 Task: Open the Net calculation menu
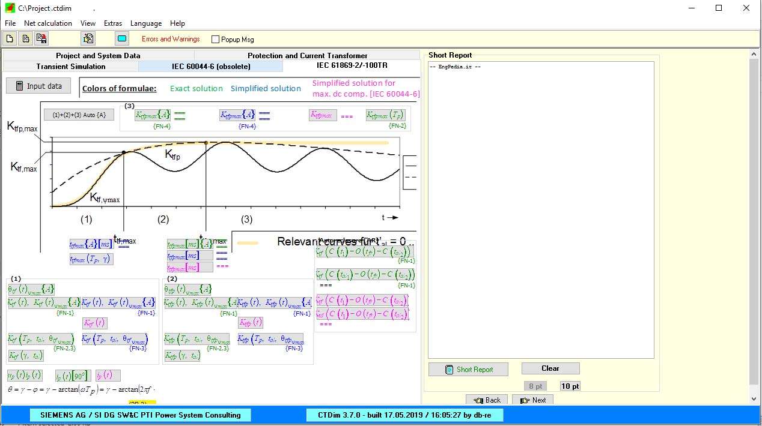pos(48,23)
